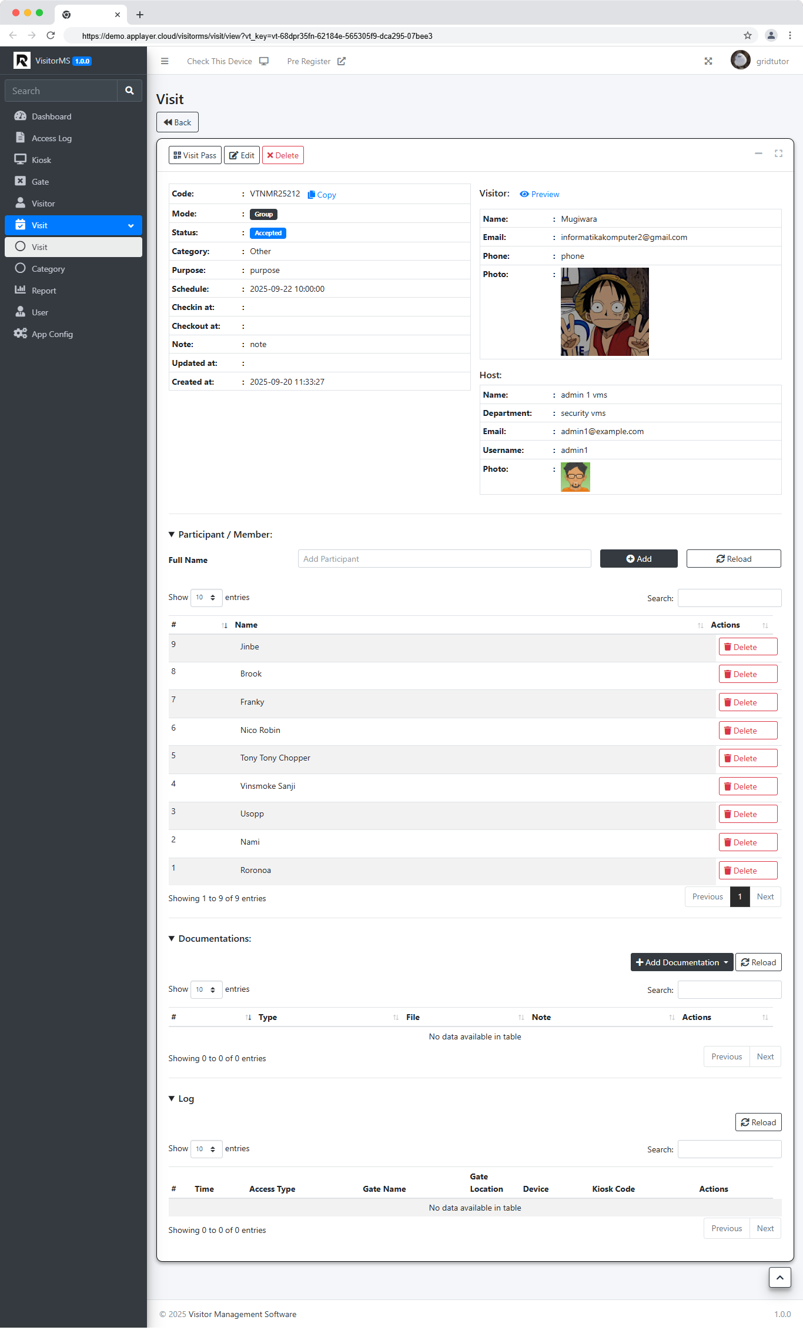Click the VisitorMS logo icon
The height and width of the screenshot is (1330, 803).
point(22,61)
